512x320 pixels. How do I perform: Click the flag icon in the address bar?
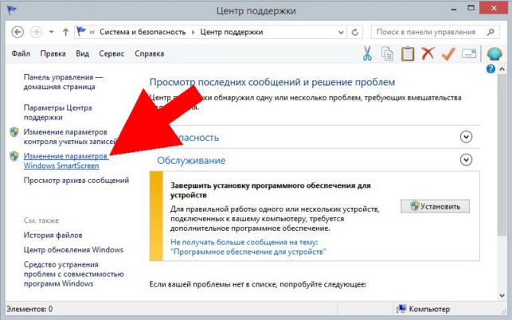pyautogui.click(x=81, y=32)
